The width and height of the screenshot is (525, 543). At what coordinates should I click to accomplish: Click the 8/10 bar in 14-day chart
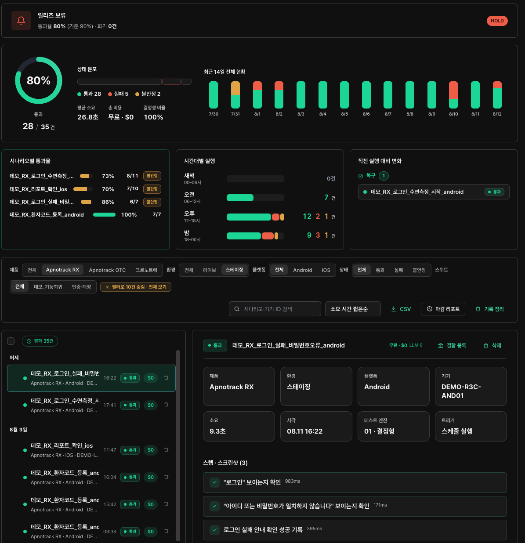tap(453, 95)
